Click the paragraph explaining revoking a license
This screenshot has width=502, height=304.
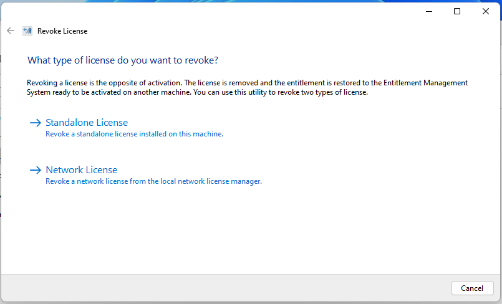[x=247, y=88]
